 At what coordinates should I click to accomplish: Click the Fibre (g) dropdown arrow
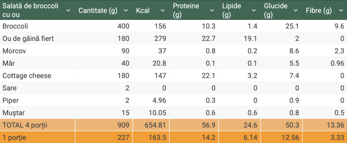pyautogui.click(x=341, y=10)
